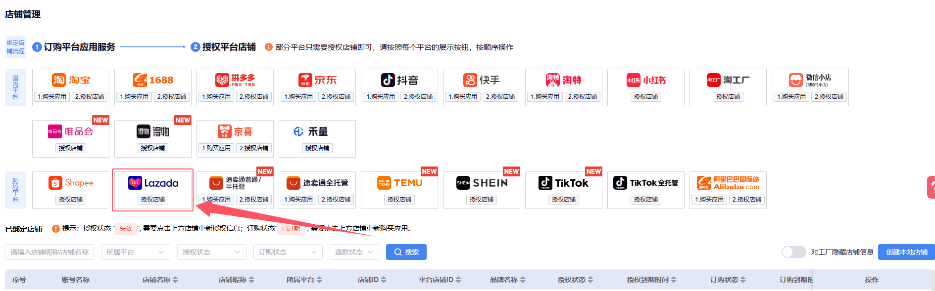Click the Tao Factory (淘工厂) logo
Screen dimensions: 935x291
click(x=728, y=80)
